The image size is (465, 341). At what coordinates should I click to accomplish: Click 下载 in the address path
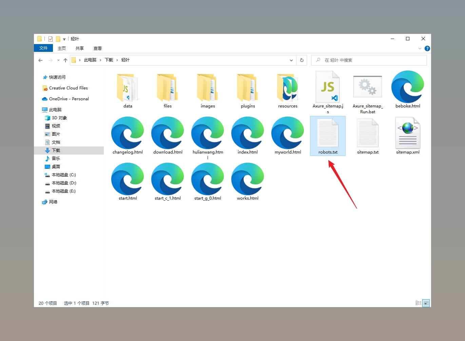coord(109,60)
